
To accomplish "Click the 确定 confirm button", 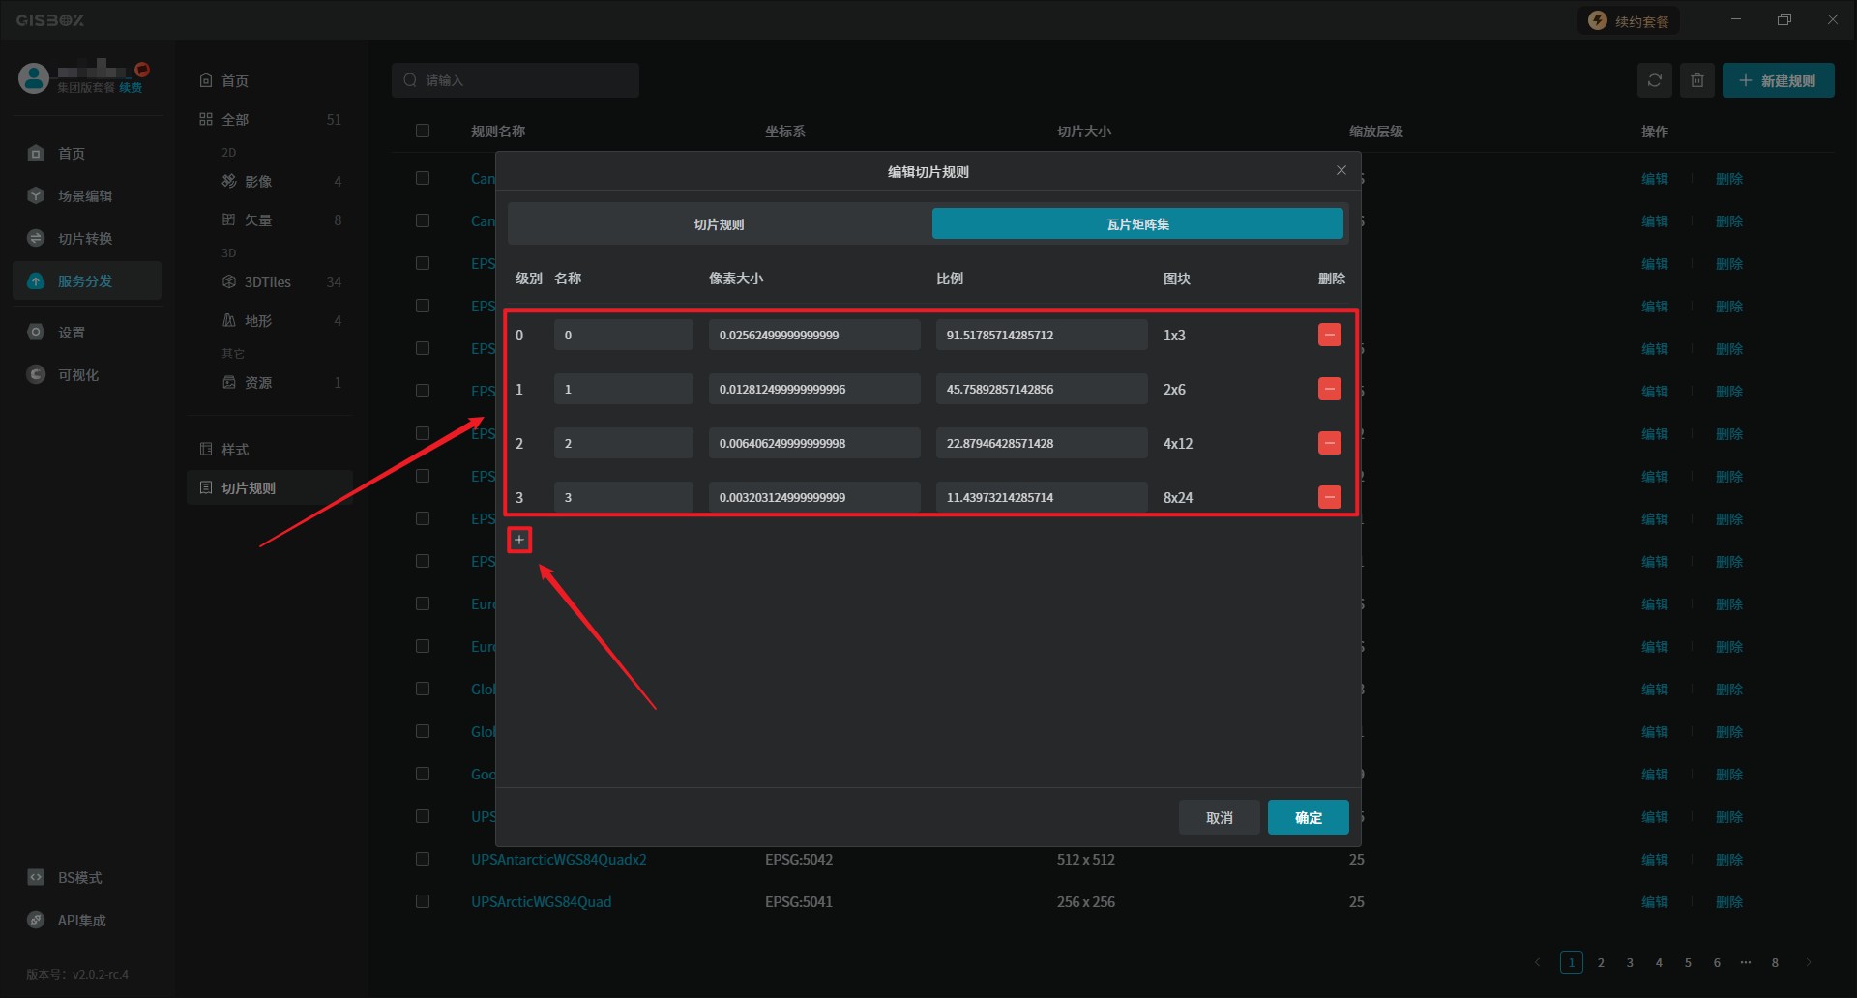I will pos(1308,817).
